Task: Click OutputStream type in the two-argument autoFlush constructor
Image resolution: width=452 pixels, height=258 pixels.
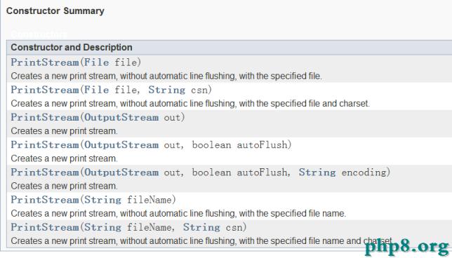Action: 121,145
